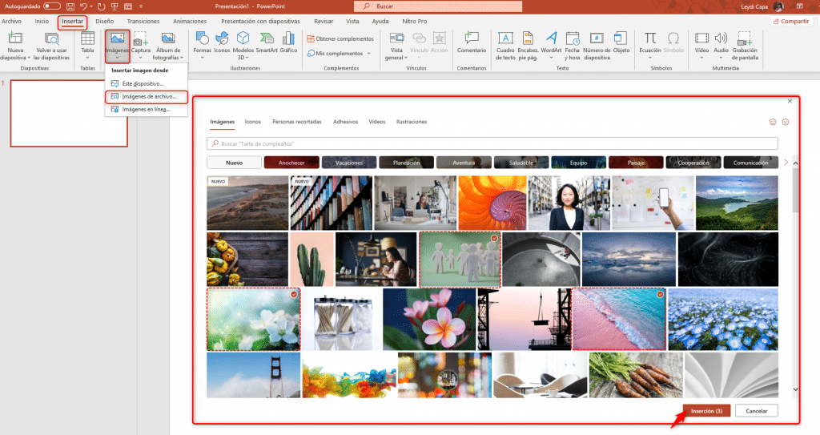This screenshot has height=435, width=820.
Task: Open the Mis complementos dropdown arrow
Action: (368, 54)
